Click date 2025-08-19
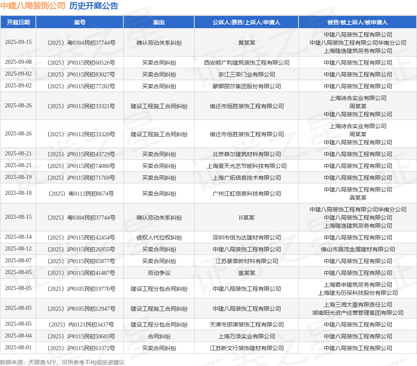The image size is (417, 366). pos(18,177)
